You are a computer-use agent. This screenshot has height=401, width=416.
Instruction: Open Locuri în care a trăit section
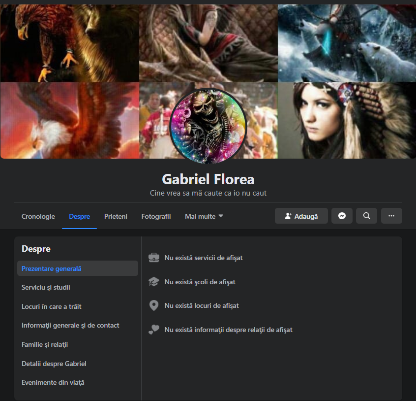(51, 307)
